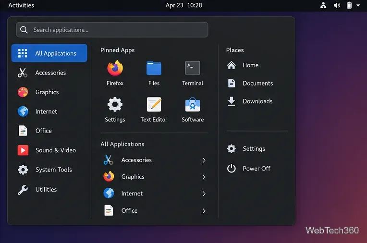Image resolution: width=367 pixels, height=243 pixels.
Task: Open the Activities overview
Action: click(x=21, y=5)
